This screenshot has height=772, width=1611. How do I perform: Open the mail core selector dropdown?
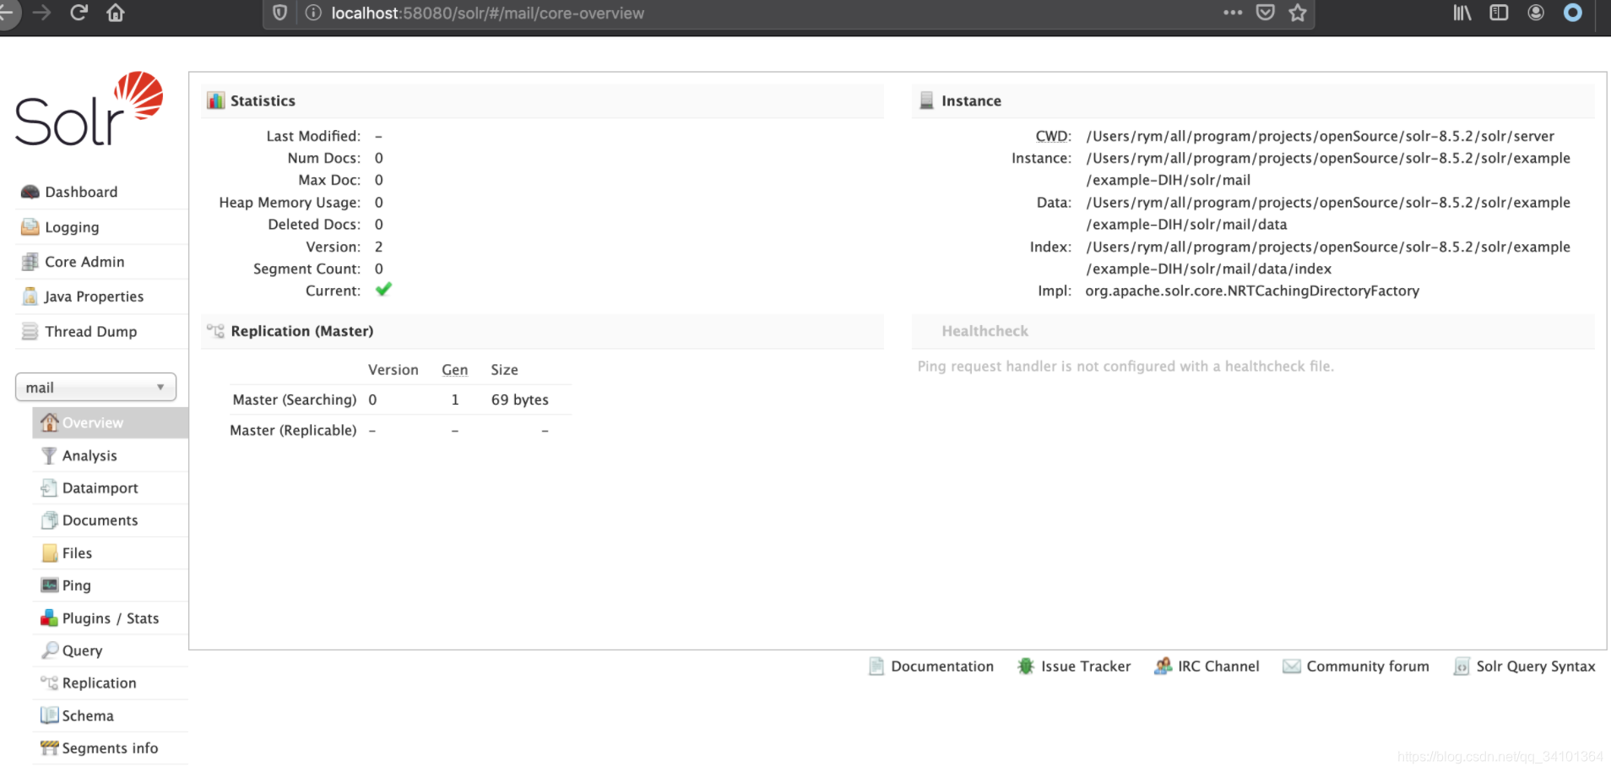point(95,387)
